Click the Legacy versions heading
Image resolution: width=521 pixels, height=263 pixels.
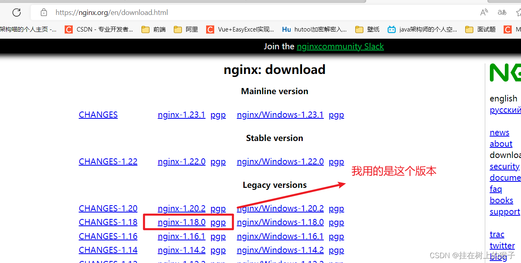[x=274, y=185]
